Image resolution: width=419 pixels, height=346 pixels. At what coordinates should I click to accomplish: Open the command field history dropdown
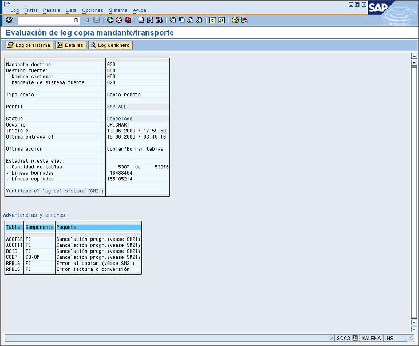pyautogui.click(x=76, y=20)
